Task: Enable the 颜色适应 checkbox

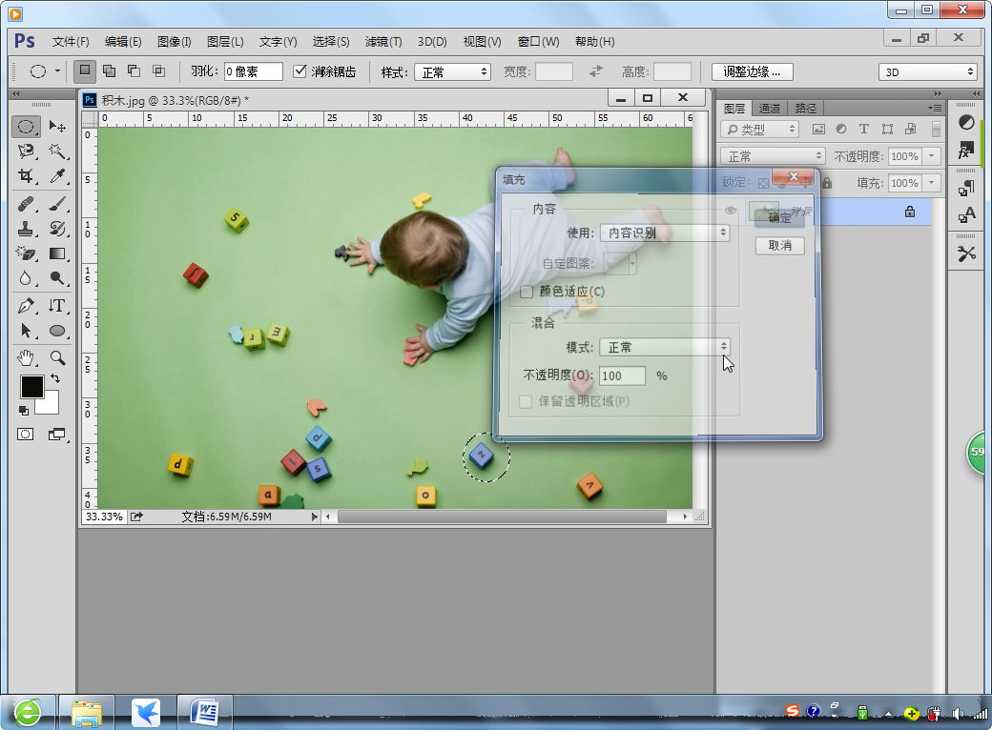Action: click(527, 292)
